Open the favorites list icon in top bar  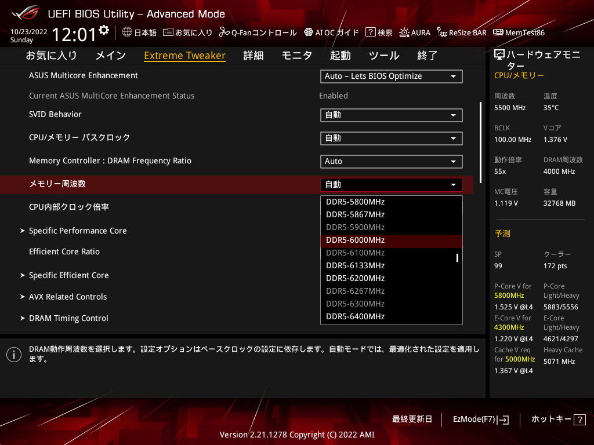point(168,32)
